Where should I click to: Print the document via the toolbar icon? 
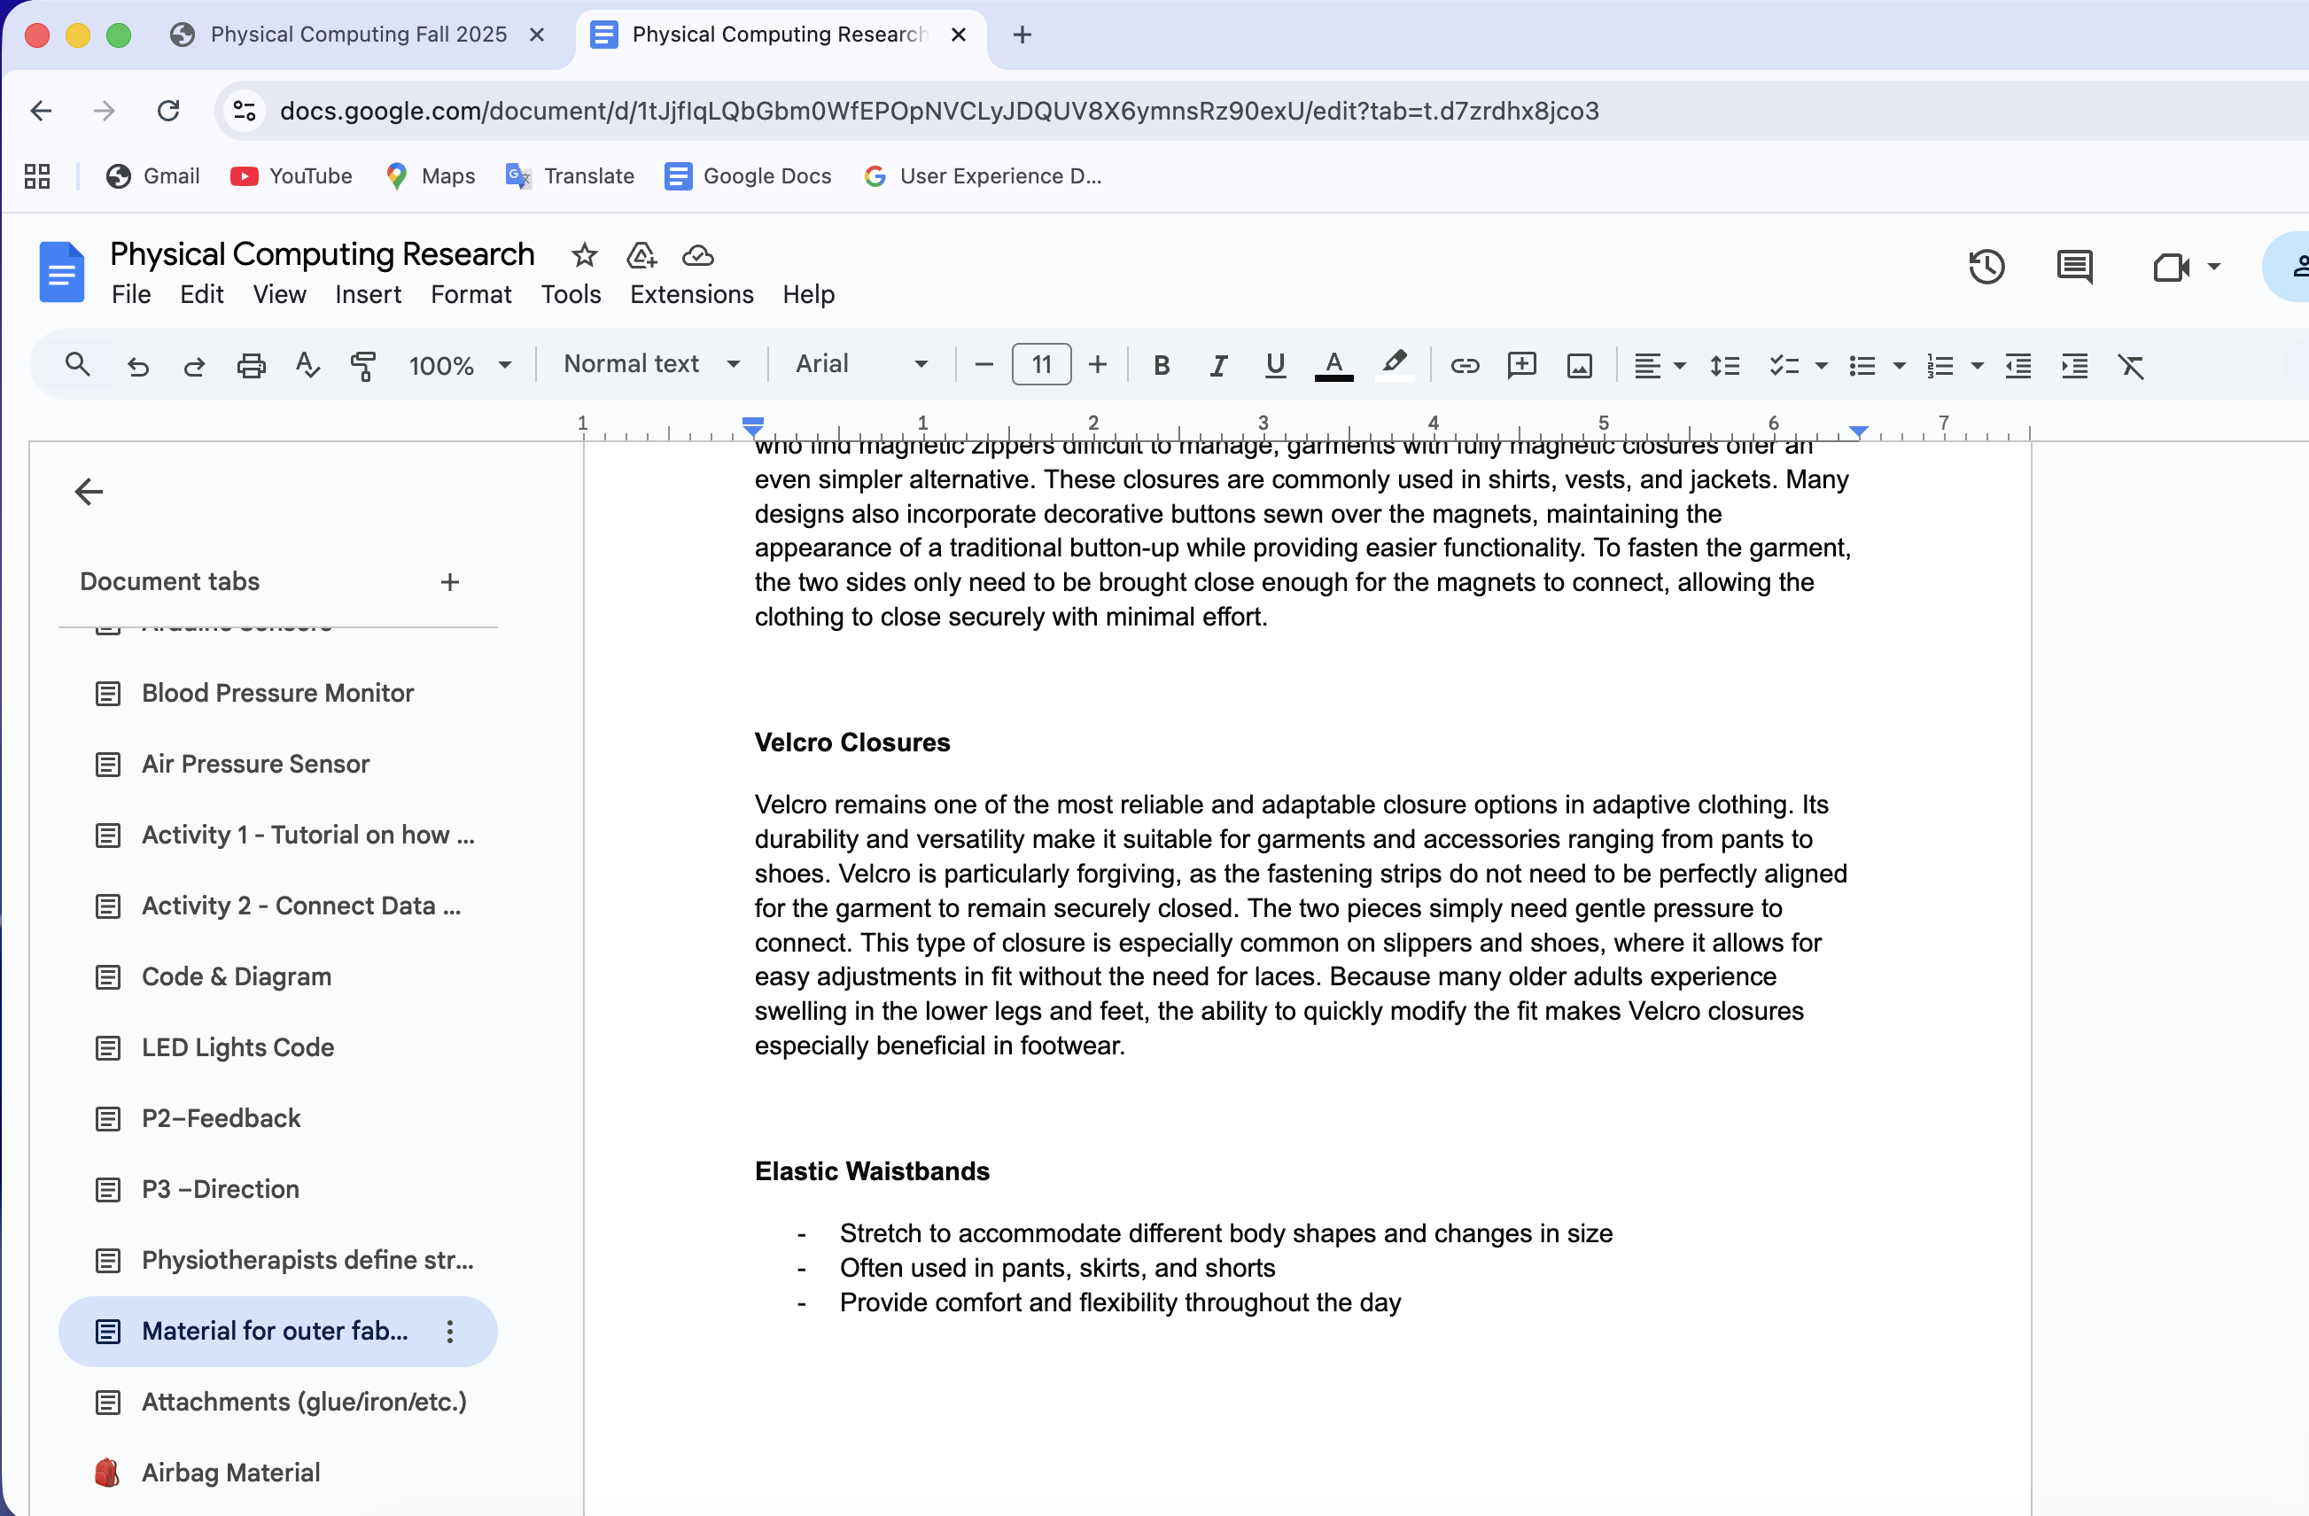click(252, 366)
